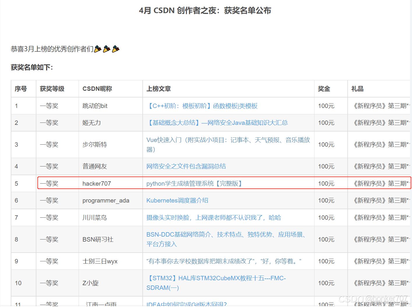
Task: Open the BSN-DDC基础网络简介 article link
Action: point(227,239)
